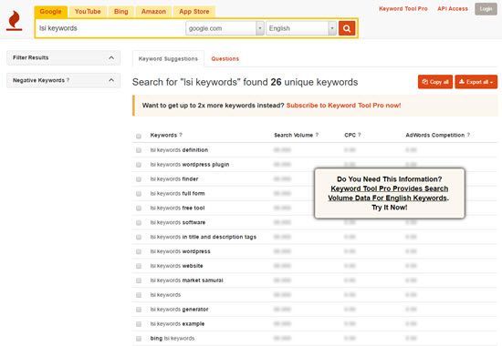Click the Keywords help question mark
Viewport: 502px width, 346px height.
pos(181,135)
